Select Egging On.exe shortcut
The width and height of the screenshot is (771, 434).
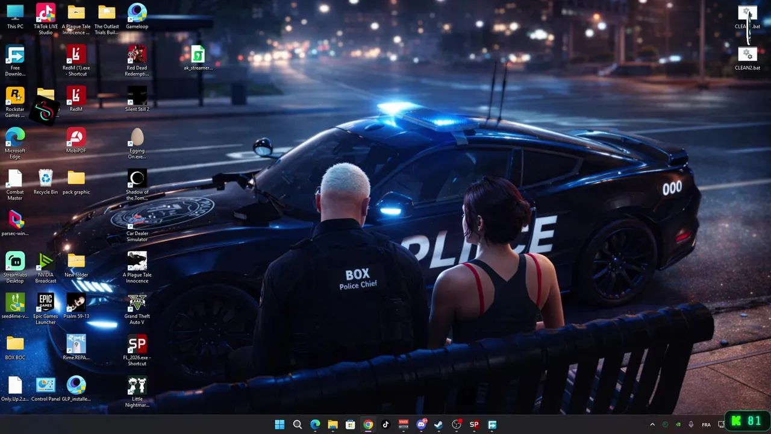[137, 143]
